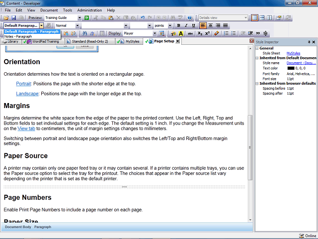Pin the Style Inspector panel

coord(309,42)
